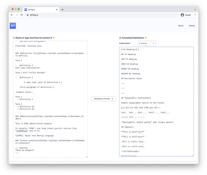207x175 pixels.
Task: Expand the tab search chevron
Action: pos(195,10)
